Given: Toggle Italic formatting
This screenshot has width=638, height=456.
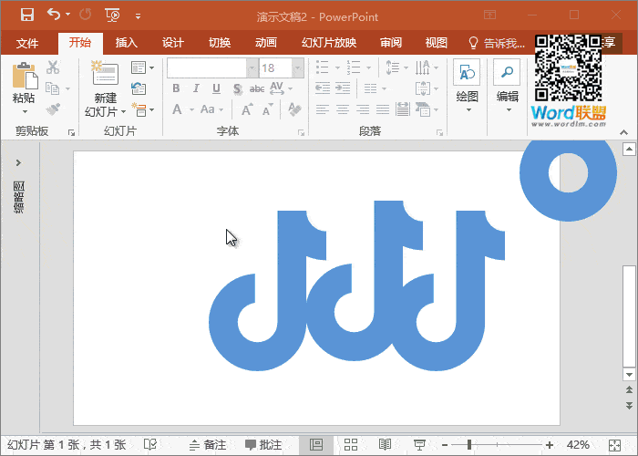Looking at the screenshot, I should point(196,88).
